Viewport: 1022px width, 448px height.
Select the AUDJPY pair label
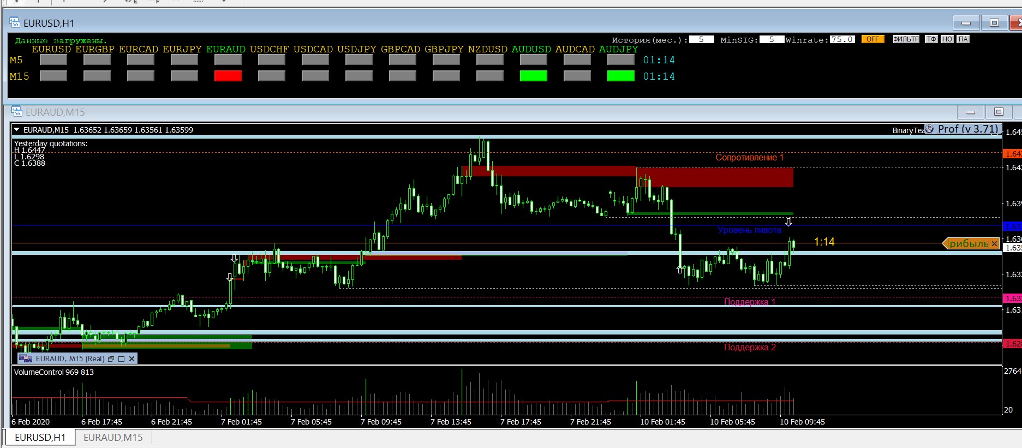[x=619, y=49]
